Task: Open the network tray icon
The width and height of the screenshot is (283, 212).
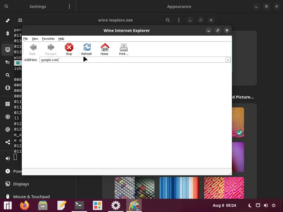Action: click(258, 205)
